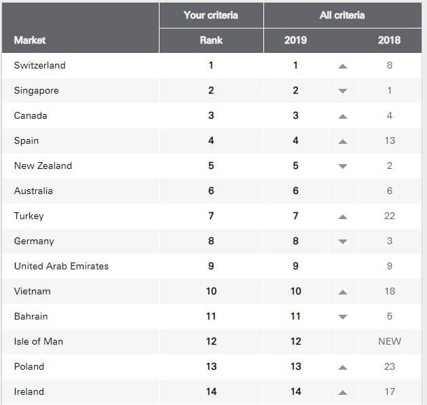
Task: Click the up arrow in Poland row
Action: 343,368
